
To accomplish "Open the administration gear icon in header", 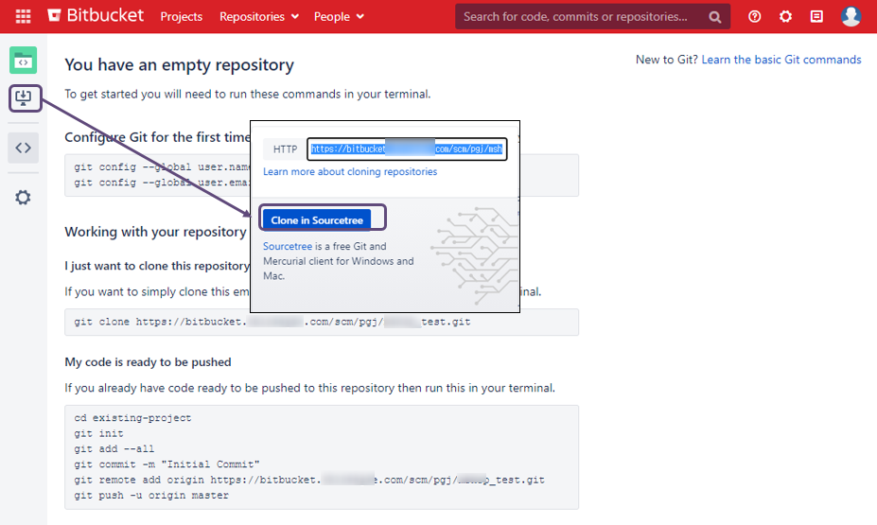I will [786, 17].
